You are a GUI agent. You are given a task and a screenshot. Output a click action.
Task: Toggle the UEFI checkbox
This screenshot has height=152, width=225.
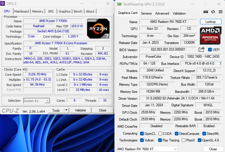click(x=210, y=50)
